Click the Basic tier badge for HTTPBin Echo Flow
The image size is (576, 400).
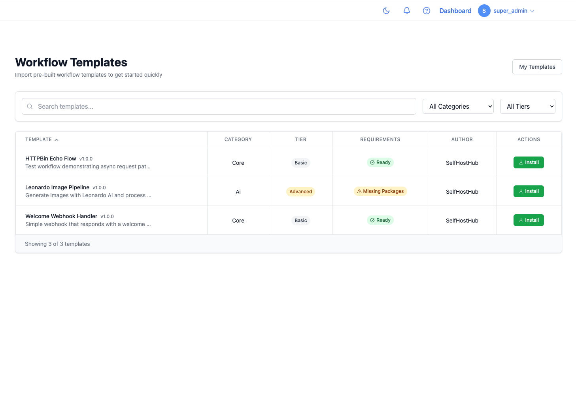click(x=300, y=162)
